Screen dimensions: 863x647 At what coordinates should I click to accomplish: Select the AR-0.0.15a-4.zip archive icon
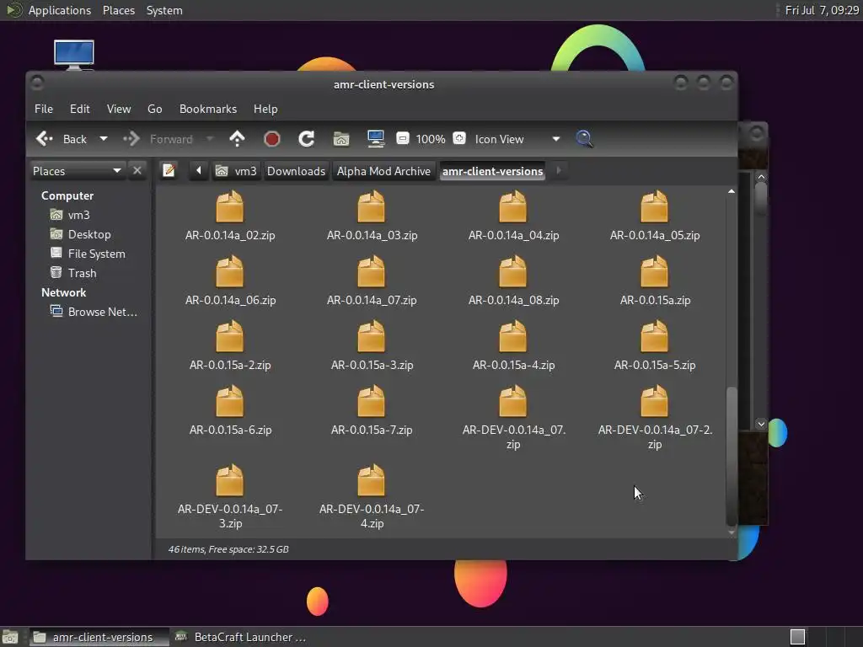tap(513, 336)
